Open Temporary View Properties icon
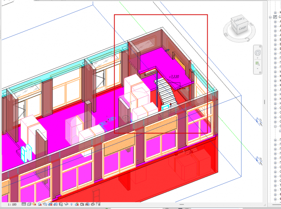281x209 pixels. (82, 204)
